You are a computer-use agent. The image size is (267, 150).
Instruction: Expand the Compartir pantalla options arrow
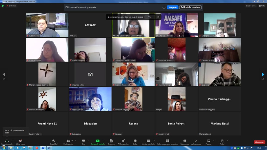[x=104, y=141]
